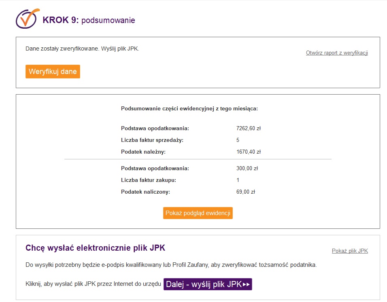Viewport: 387px width, 302px height.
Task: Click the Weryfikuj dane button
Action: pos(53,72)
